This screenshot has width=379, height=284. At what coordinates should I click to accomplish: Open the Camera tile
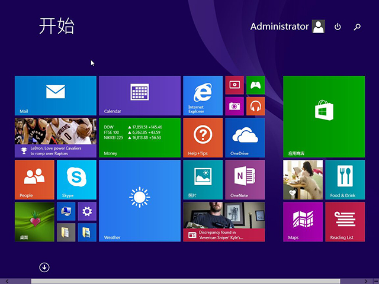[x=235, y=106]
